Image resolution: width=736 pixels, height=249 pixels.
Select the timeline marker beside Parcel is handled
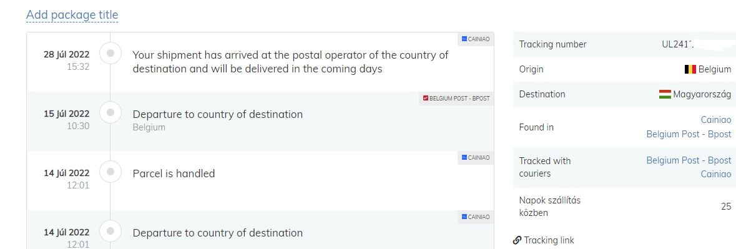(110, 172)
